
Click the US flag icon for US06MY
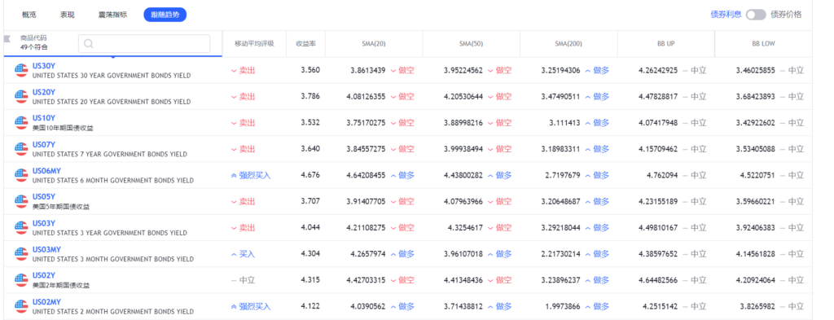(21, 175)
